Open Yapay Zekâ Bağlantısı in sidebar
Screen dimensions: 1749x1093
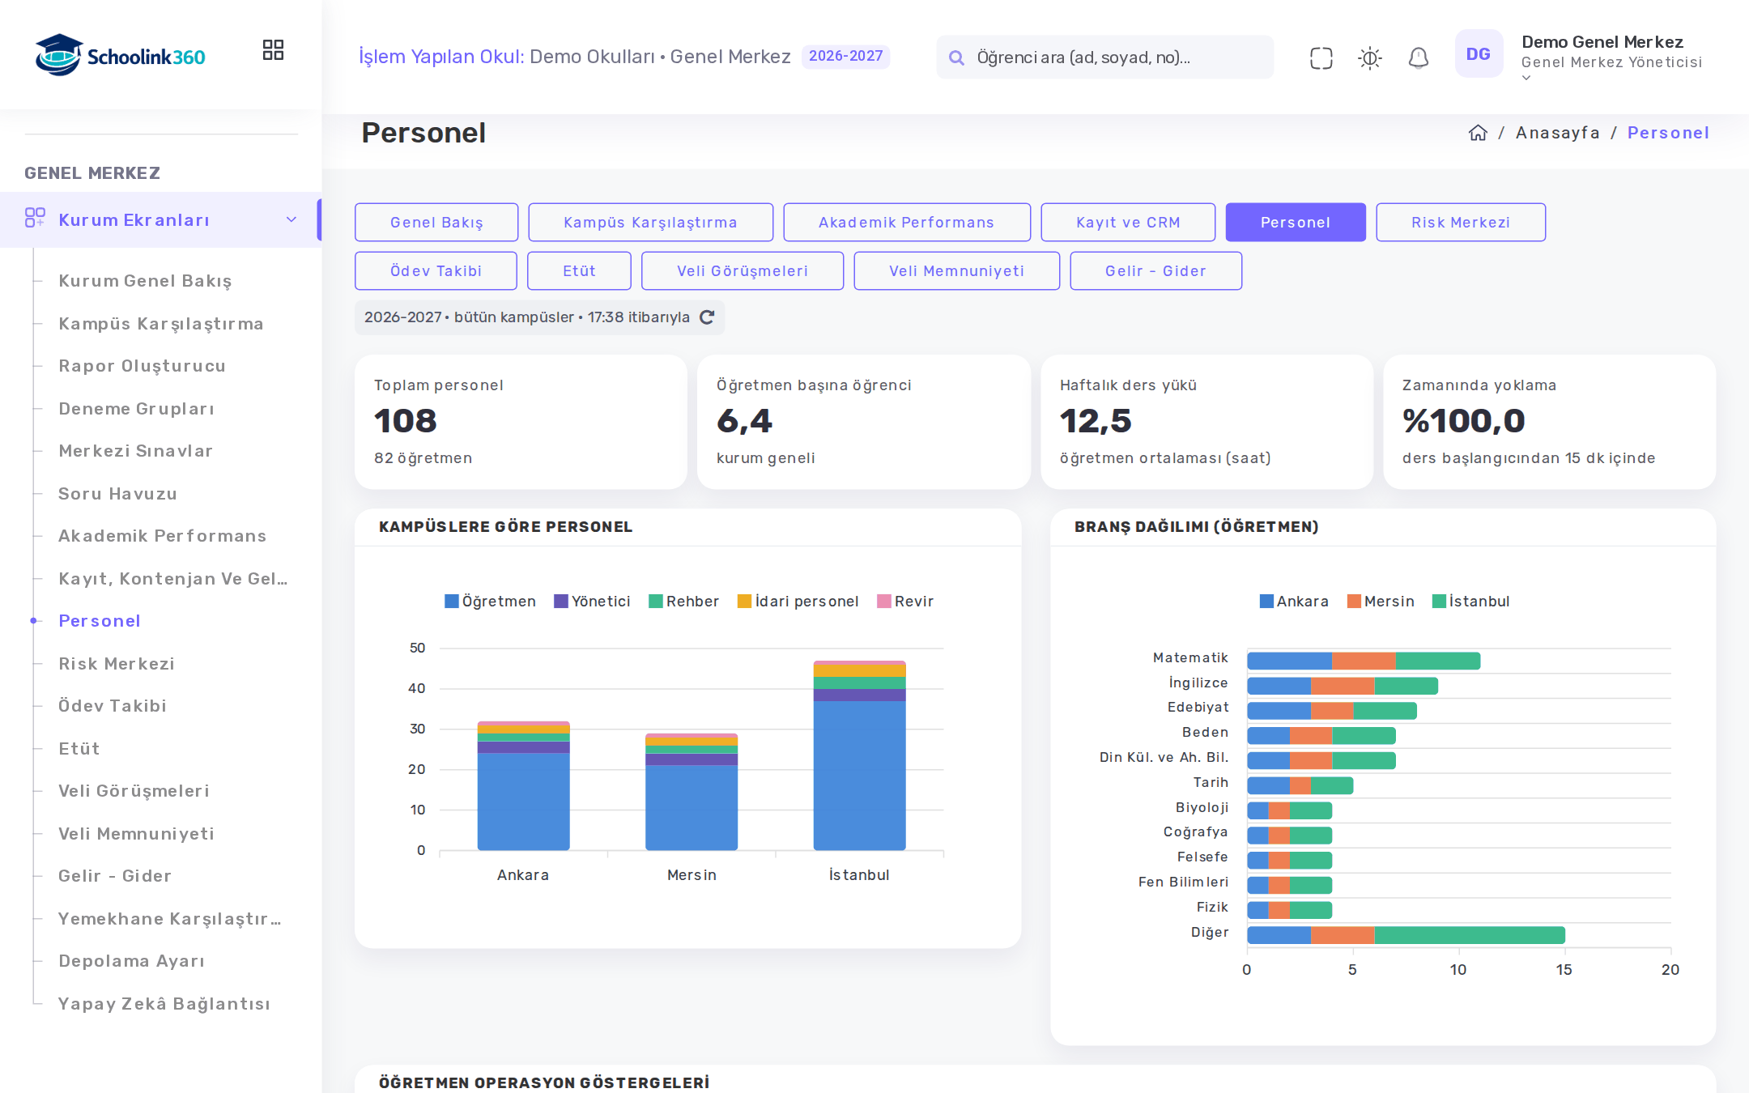coord(164,1004)
